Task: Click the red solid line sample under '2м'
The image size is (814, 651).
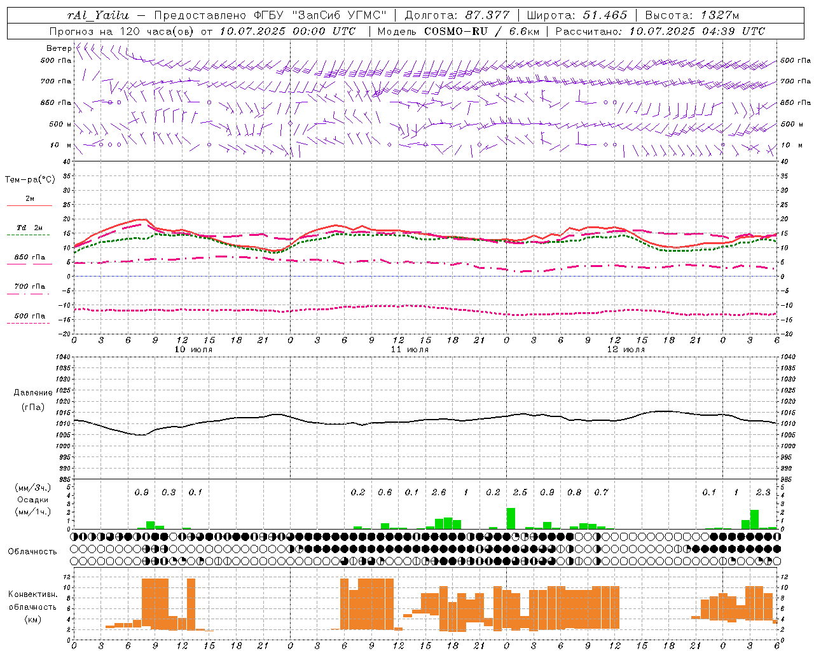Action: [29, 206]
